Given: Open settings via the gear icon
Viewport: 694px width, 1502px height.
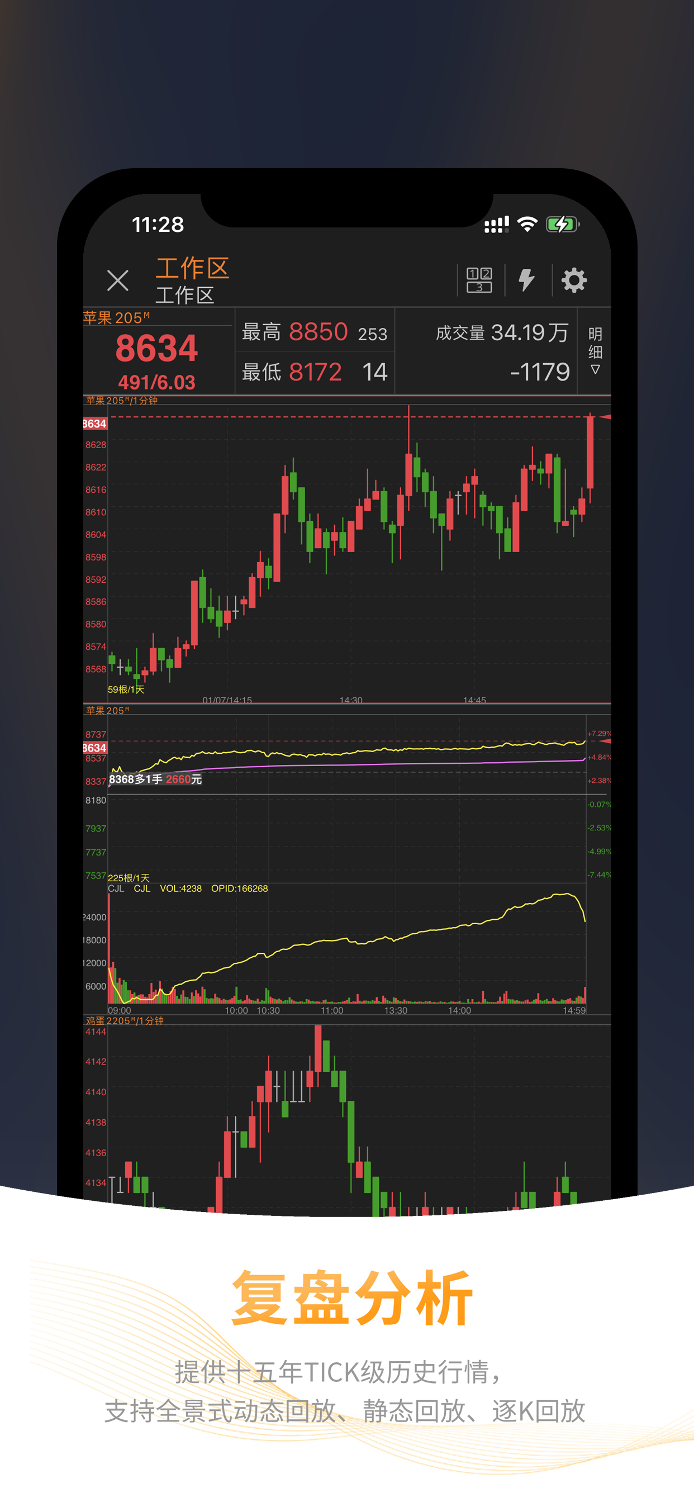Looking at the screenshot, I should (x=574, y=280).
